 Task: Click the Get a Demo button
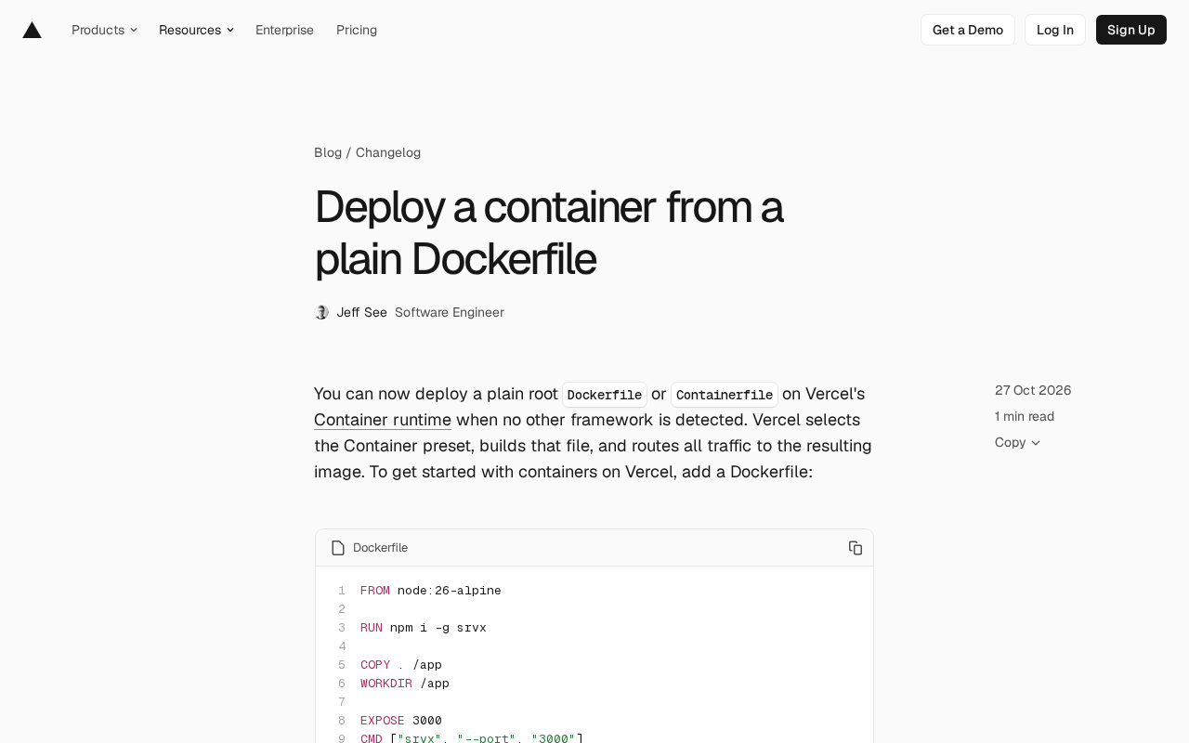point(968,30)
